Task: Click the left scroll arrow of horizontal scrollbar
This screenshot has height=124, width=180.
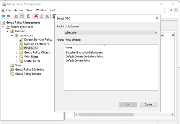Action: point(77,115)
